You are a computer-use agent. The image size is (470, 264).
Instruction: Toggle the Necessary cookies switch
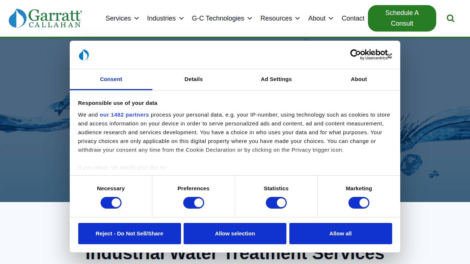click(111, 203)
